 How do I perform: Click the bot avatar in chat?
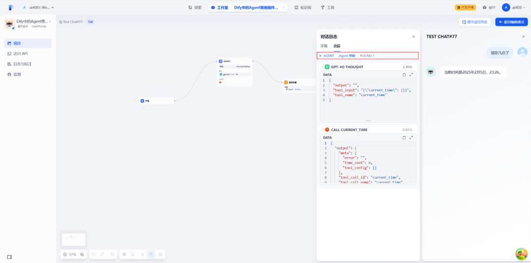tap(431, 72)
